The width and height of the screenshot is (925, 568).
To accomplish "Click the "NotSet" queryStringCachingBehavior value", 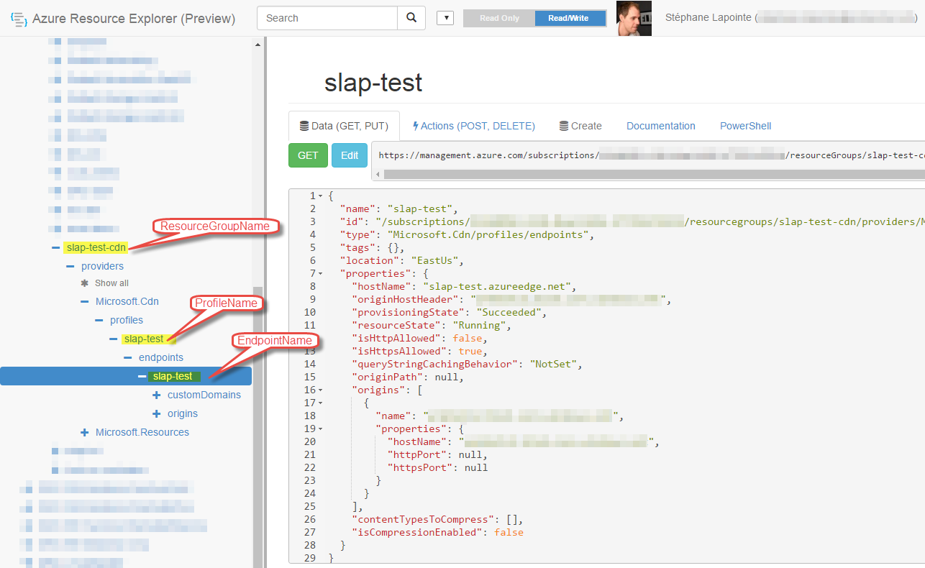I will (x=555, y=365).
